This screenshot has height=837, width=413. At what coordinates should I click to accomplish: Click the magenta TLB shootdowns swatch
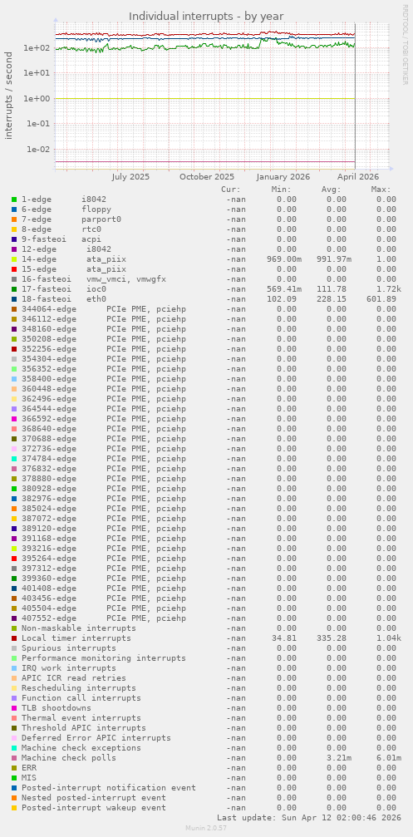14,708
